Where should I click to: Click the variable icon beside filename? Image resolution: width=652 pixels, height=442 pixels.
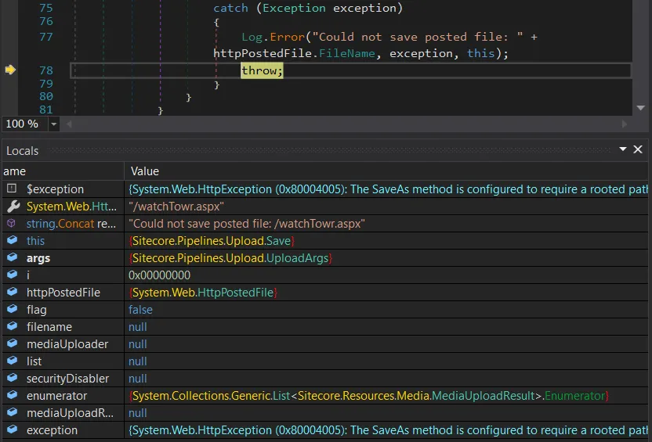(13, 326)
